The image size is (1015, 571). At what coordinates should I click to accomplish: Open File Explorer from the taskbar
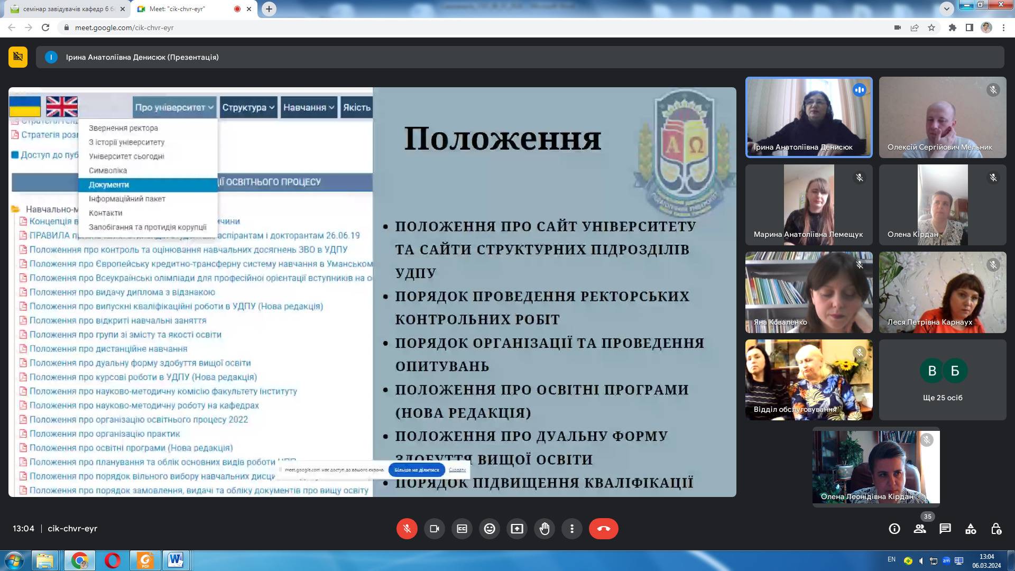[x=45, y=560]
